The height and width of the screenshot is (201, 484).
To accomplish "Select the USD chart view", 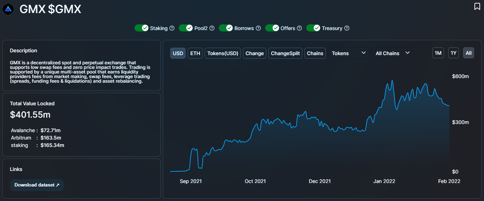I will coord(178,53).
